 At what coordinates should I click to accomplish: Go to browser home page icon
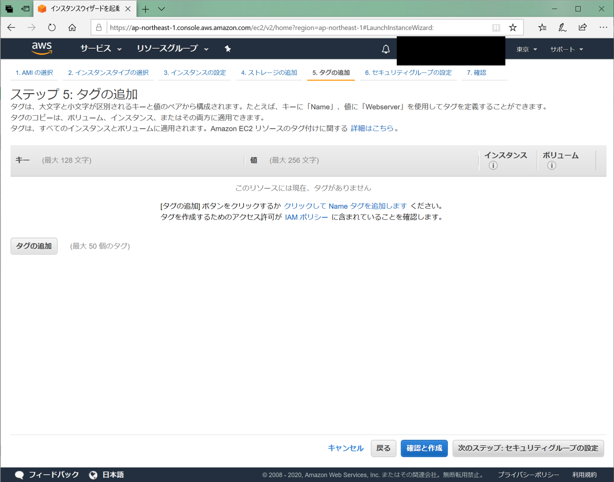coord(72,28)
